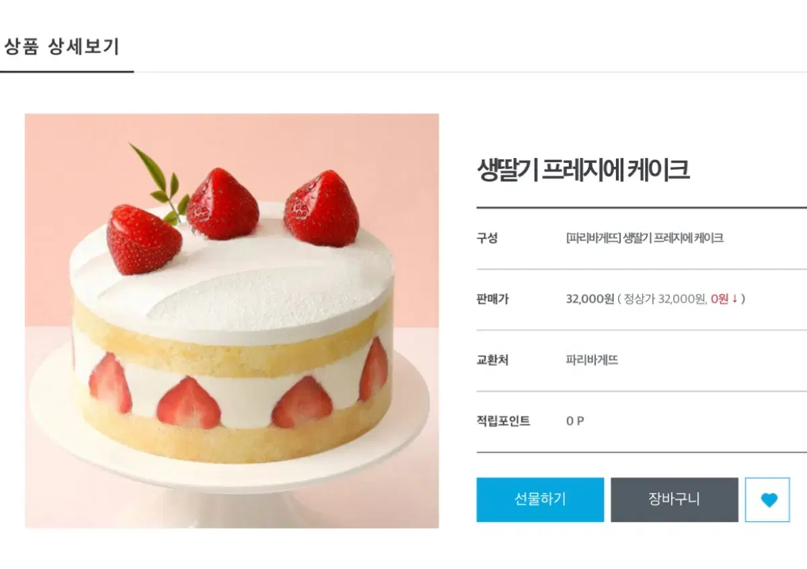Click [파리바게뜨] 생딸기 프레지에 케이크 composition text

click(645, 237)
